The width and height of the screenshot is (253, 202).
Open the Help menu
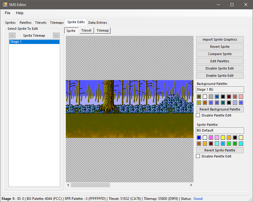[x=20, y=13]
